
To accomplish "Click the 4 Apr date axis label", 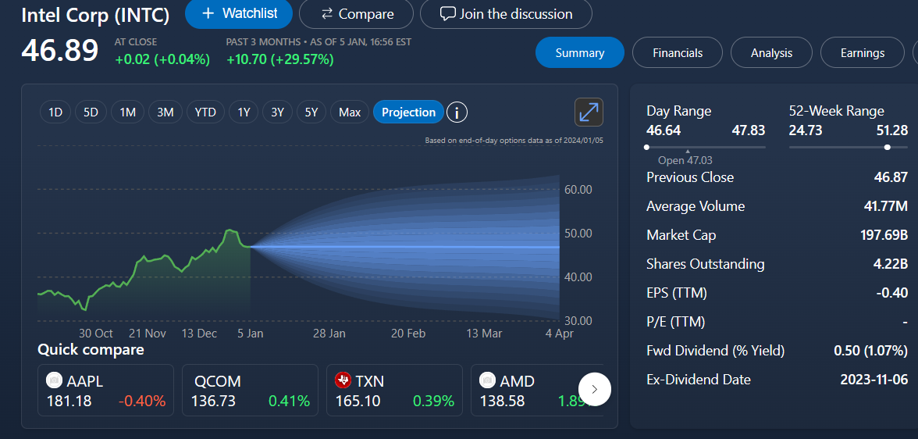I will point(560,333).
